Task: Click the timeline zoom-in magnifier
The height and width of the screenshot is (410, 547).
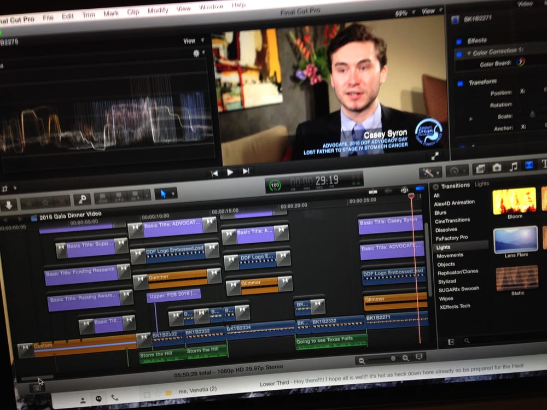Action: 405,358
